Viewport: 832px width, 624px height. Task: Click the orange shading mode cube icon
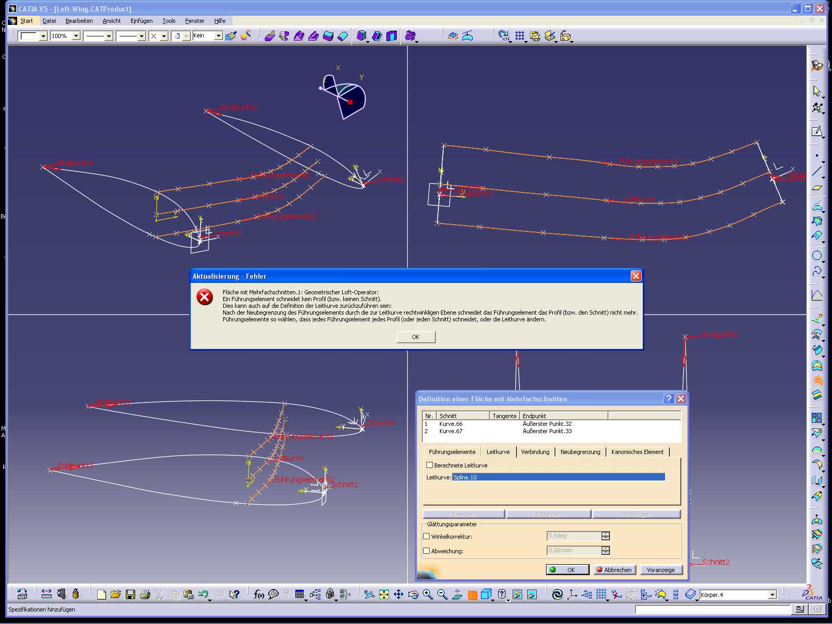coord(473,595)
